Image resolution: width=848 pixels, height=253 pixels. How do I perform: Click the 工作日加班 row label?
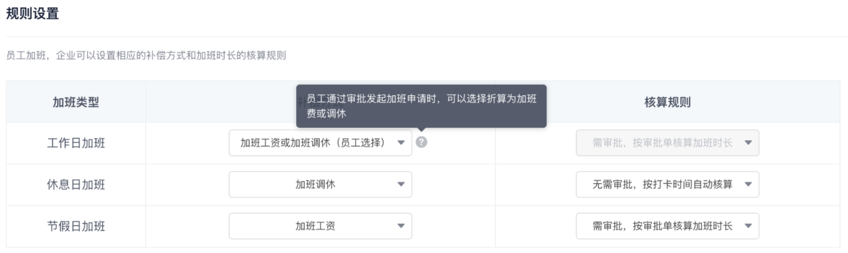[76, 143]
